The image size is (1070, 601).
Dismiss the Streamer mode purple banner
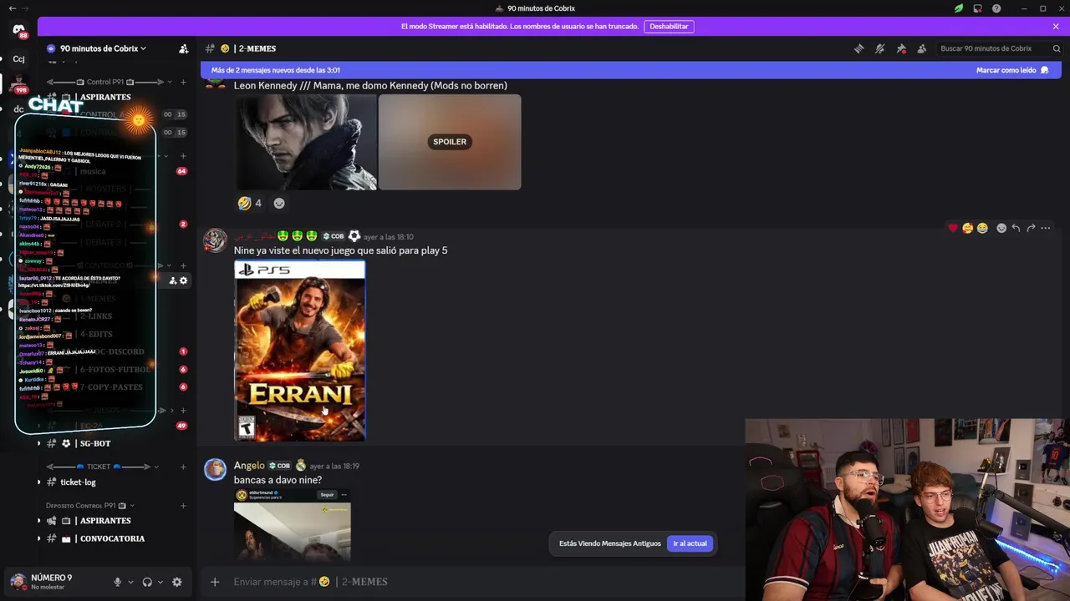coord(1056,27)
